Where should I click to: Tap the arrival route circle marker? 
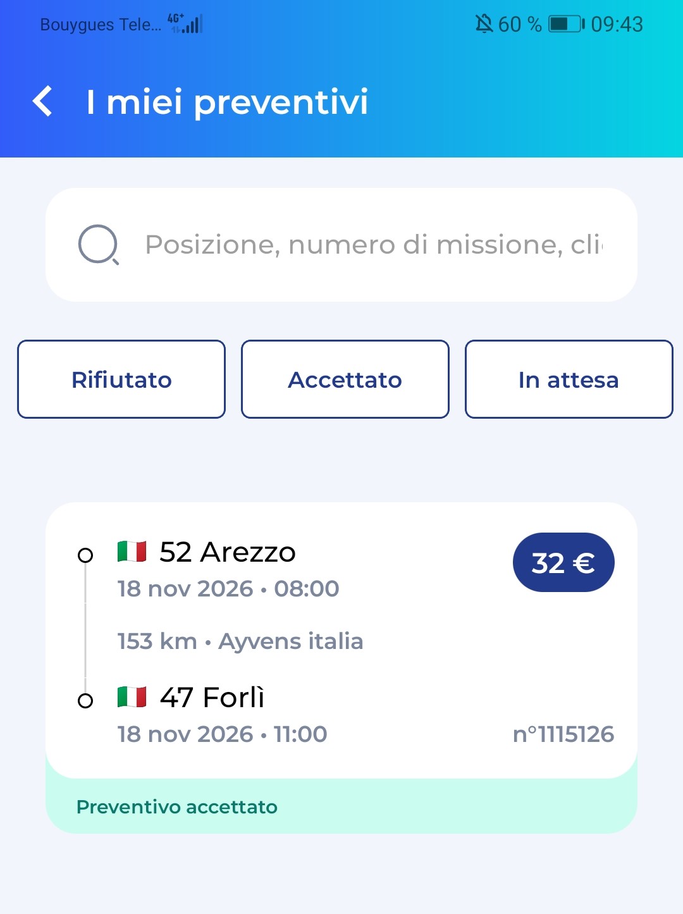[85, 701]
